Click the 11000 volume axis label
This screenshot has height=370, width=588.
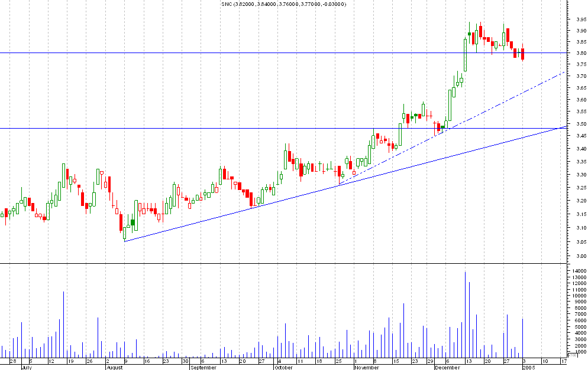[x=580, y=290]
